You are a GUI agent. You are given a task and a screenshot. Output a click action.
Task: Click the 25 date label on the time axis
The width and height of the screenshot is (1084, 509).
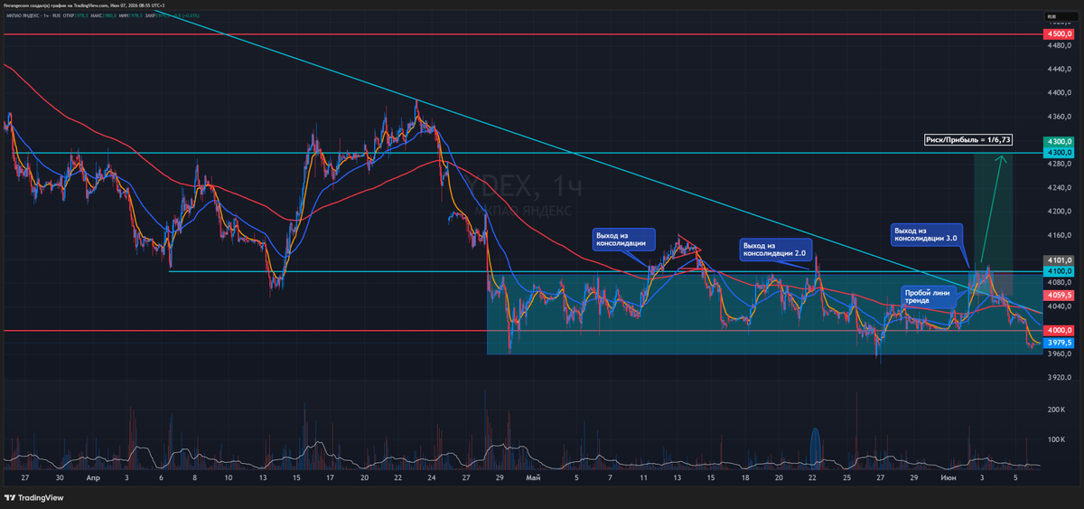pos(846,476)
